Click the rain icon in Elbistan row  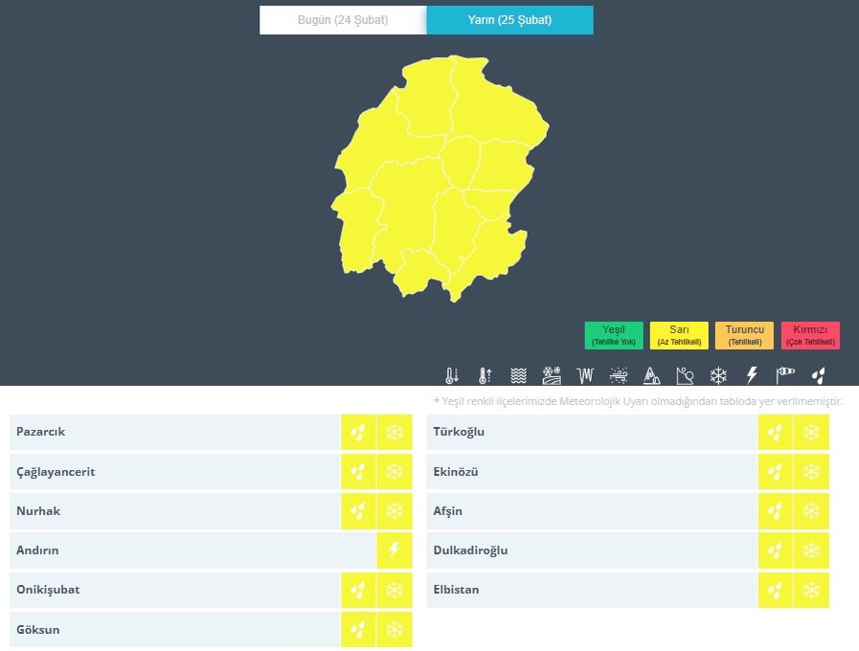coord(775,590)
